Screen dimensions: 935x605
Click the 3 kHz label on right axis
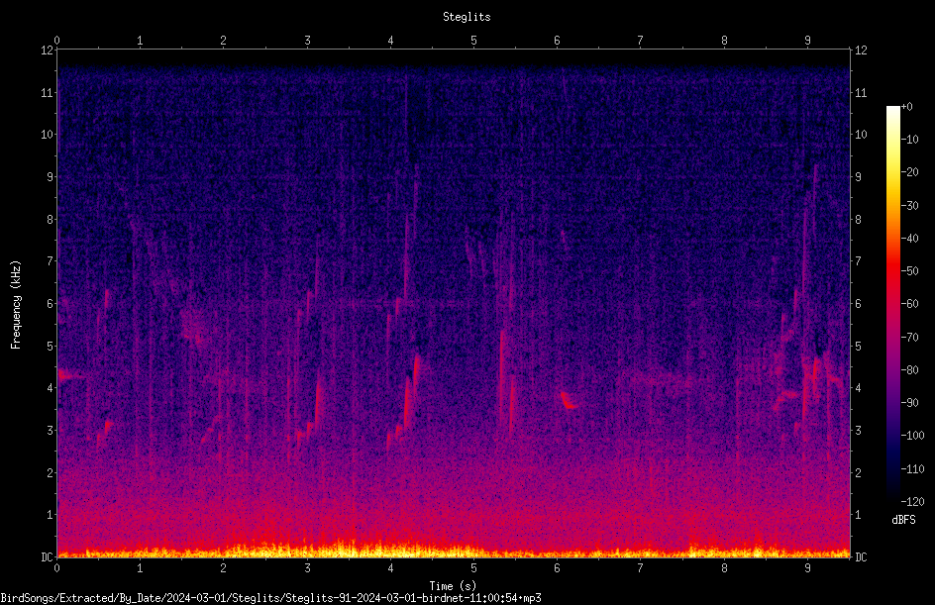[858, 431]
